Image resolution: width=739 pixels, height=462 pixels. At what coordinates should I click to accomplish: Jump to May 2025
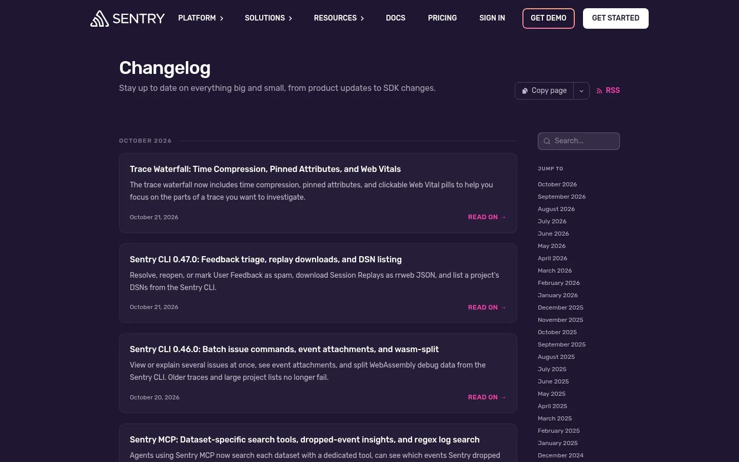coord(552,394)
